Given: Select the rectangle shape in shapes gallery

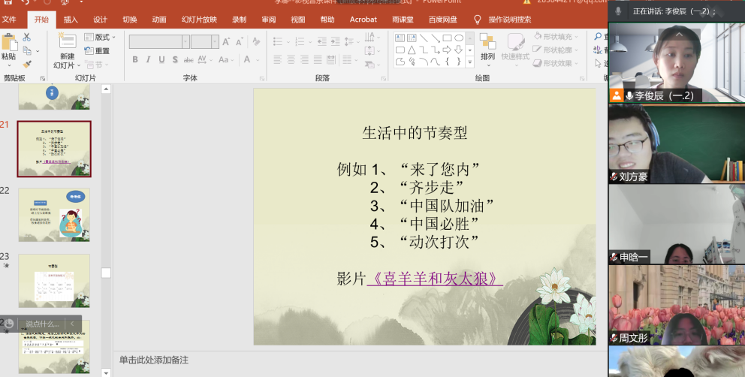Looking at the screenshot, I should (x=447, y=38).
